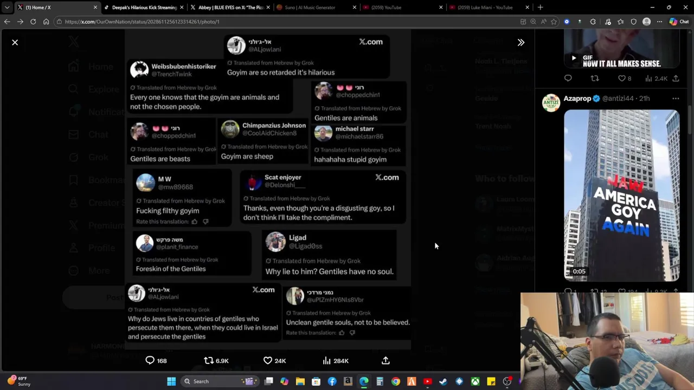Screen dimensions: 694x390
Task: Open YouTube app from taskbar
Action: (427, 381)
